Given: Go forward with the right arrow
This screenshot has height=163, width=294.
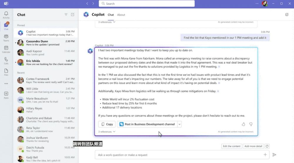Looking at the screenshot, I should pyautogui.click(x=93, y=4).
